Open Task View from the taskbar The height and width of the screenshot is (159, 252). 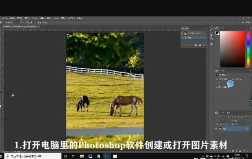tap(73, 156)
